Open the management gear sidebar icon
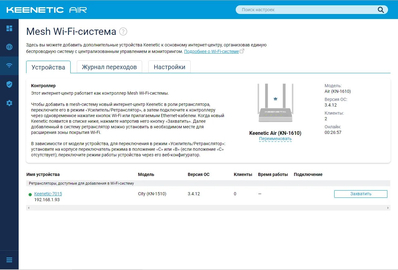This screenshot has width=398, height=270. coord(9,103)
